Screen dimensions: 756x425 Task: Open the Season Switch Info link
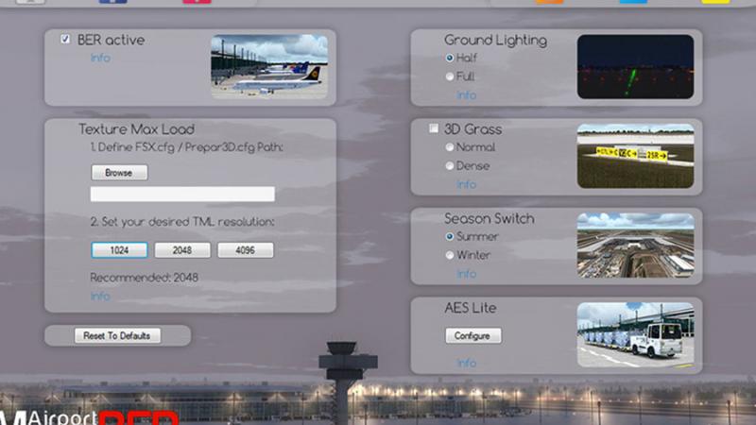pyautogui.click(x=466, y=274)
